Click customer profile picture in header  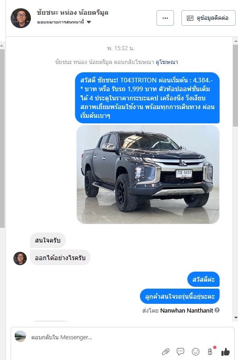(21, 18)
